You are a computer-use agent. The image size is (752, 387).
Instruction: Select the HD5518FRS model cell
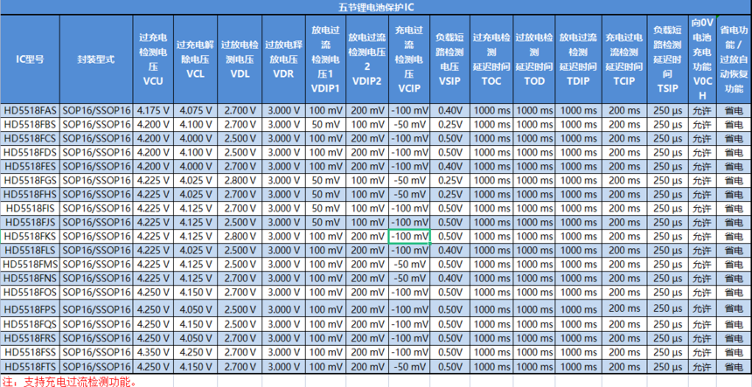31,338
